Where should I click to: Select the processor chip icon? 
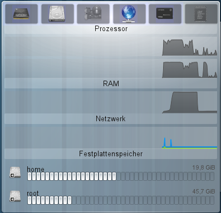[21, 14]
